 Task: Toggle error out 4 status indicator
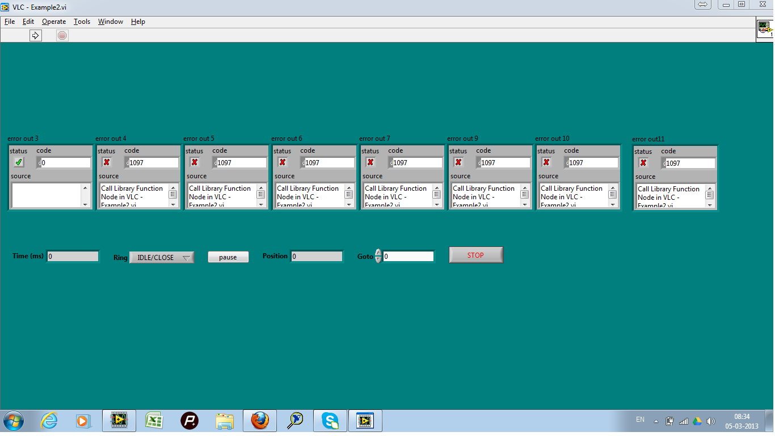[107, 162]
